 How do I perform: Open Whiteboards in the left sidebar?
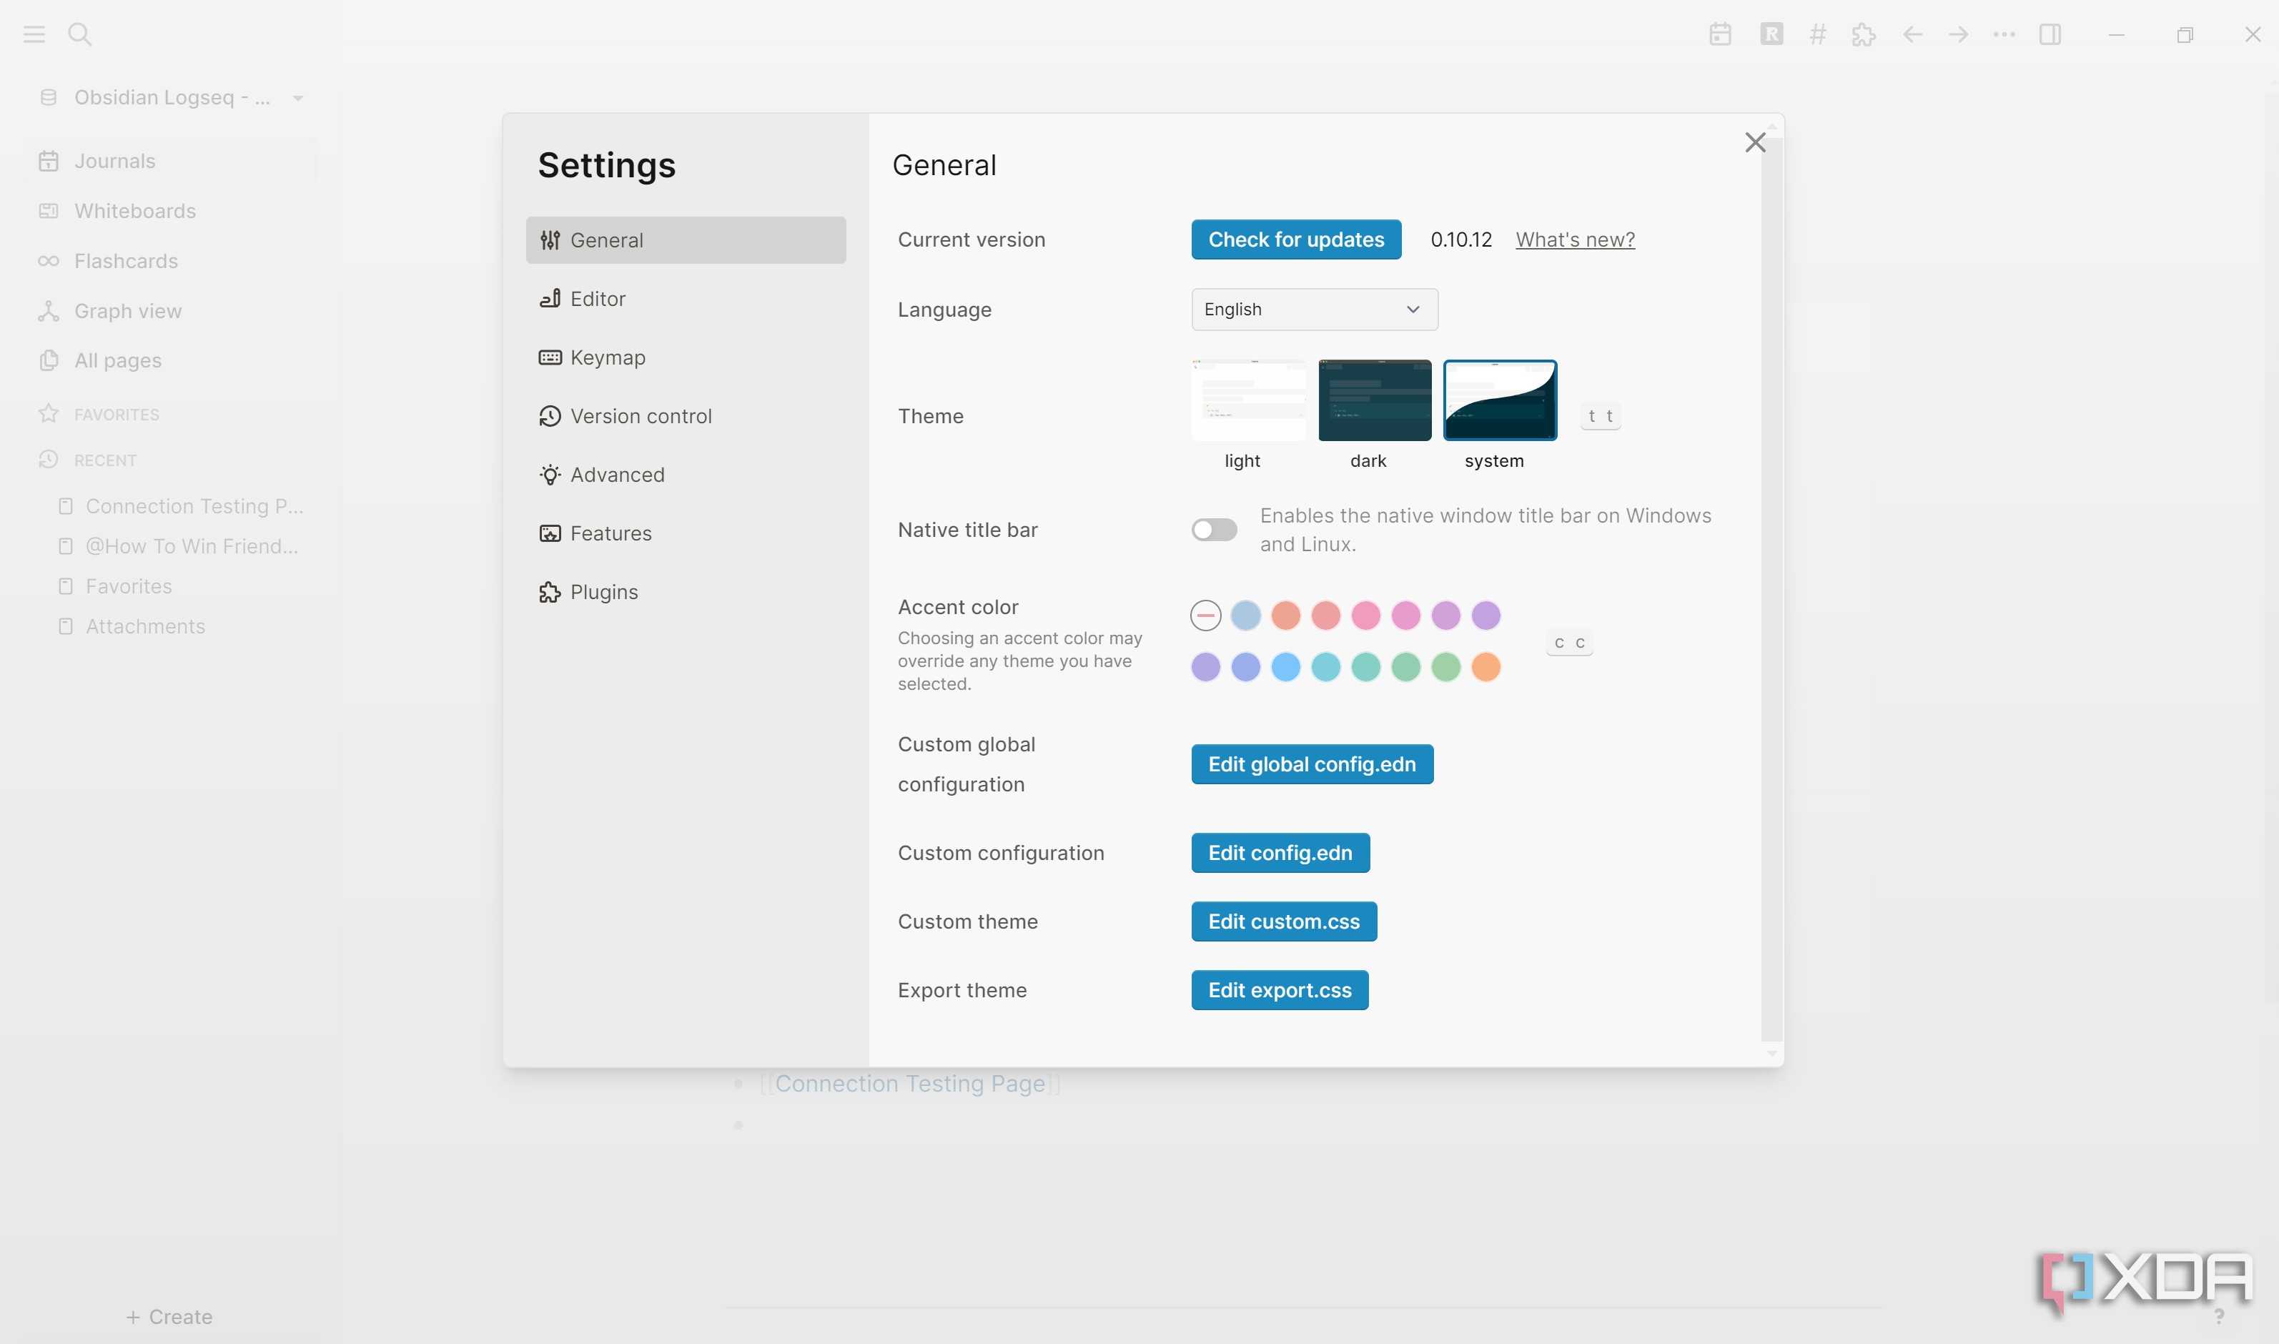pyautogui.click(x=170, y=211)
